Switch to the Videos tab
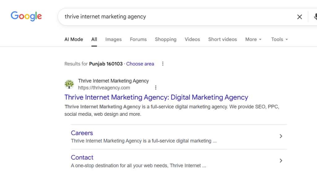This screenshot has height=173, width=317. (x=192, y=40)
